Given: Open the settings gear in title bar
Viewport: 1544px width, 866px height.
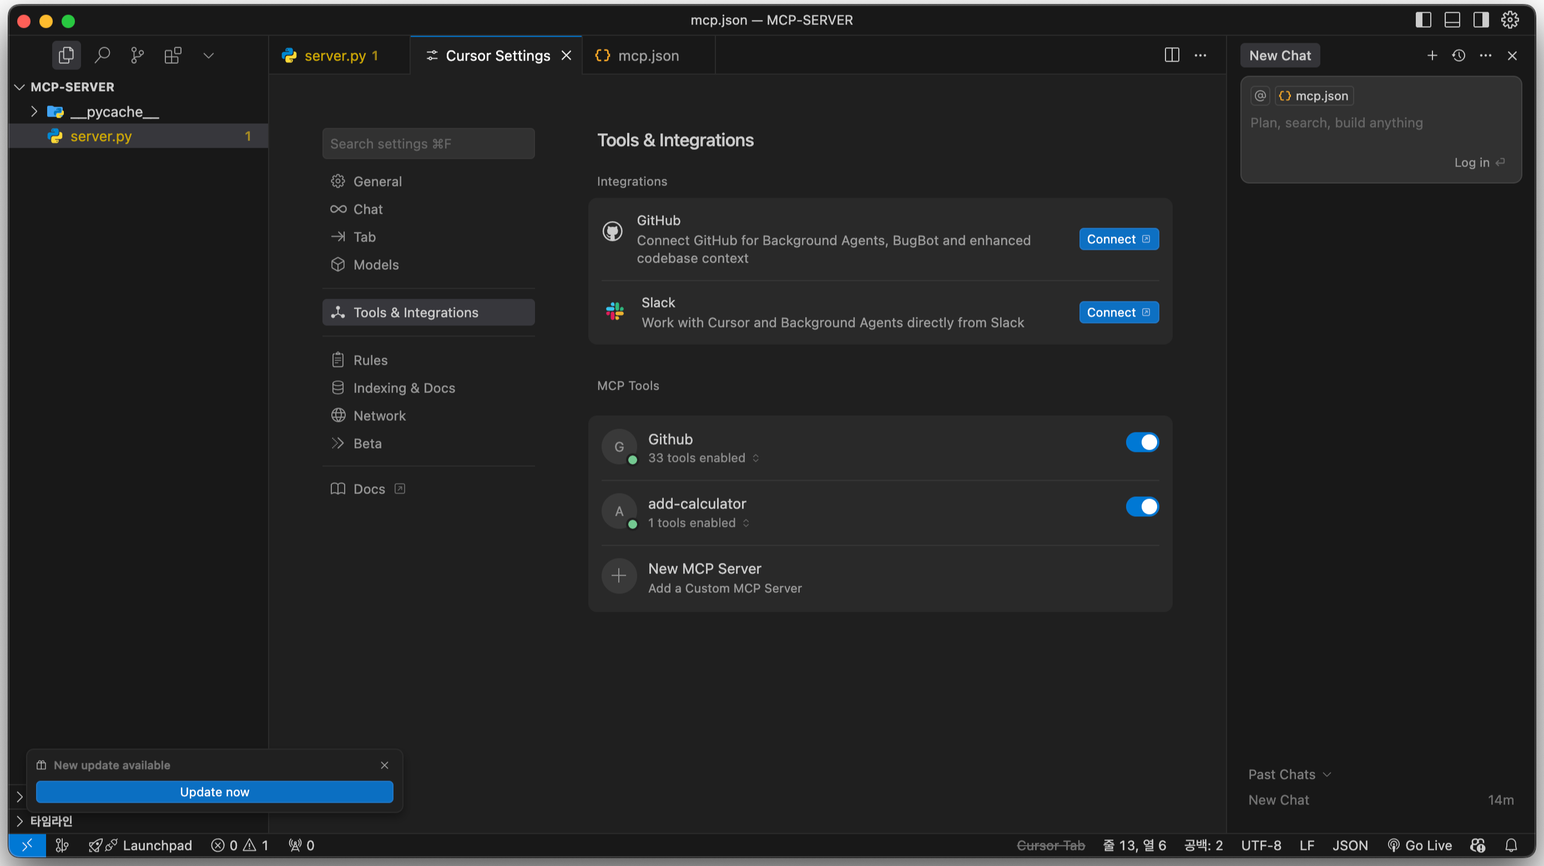Looking at the screenshot, I should pyautogui.click(x=1510, y=20).
